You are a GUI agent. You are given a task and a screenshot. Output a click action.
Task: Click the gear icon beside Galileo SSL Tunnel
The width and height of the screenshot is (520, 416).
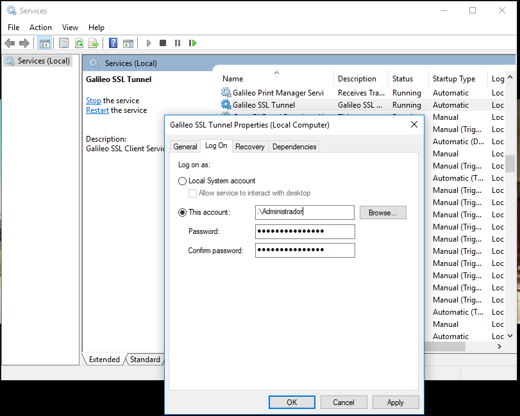coord(226,104)
